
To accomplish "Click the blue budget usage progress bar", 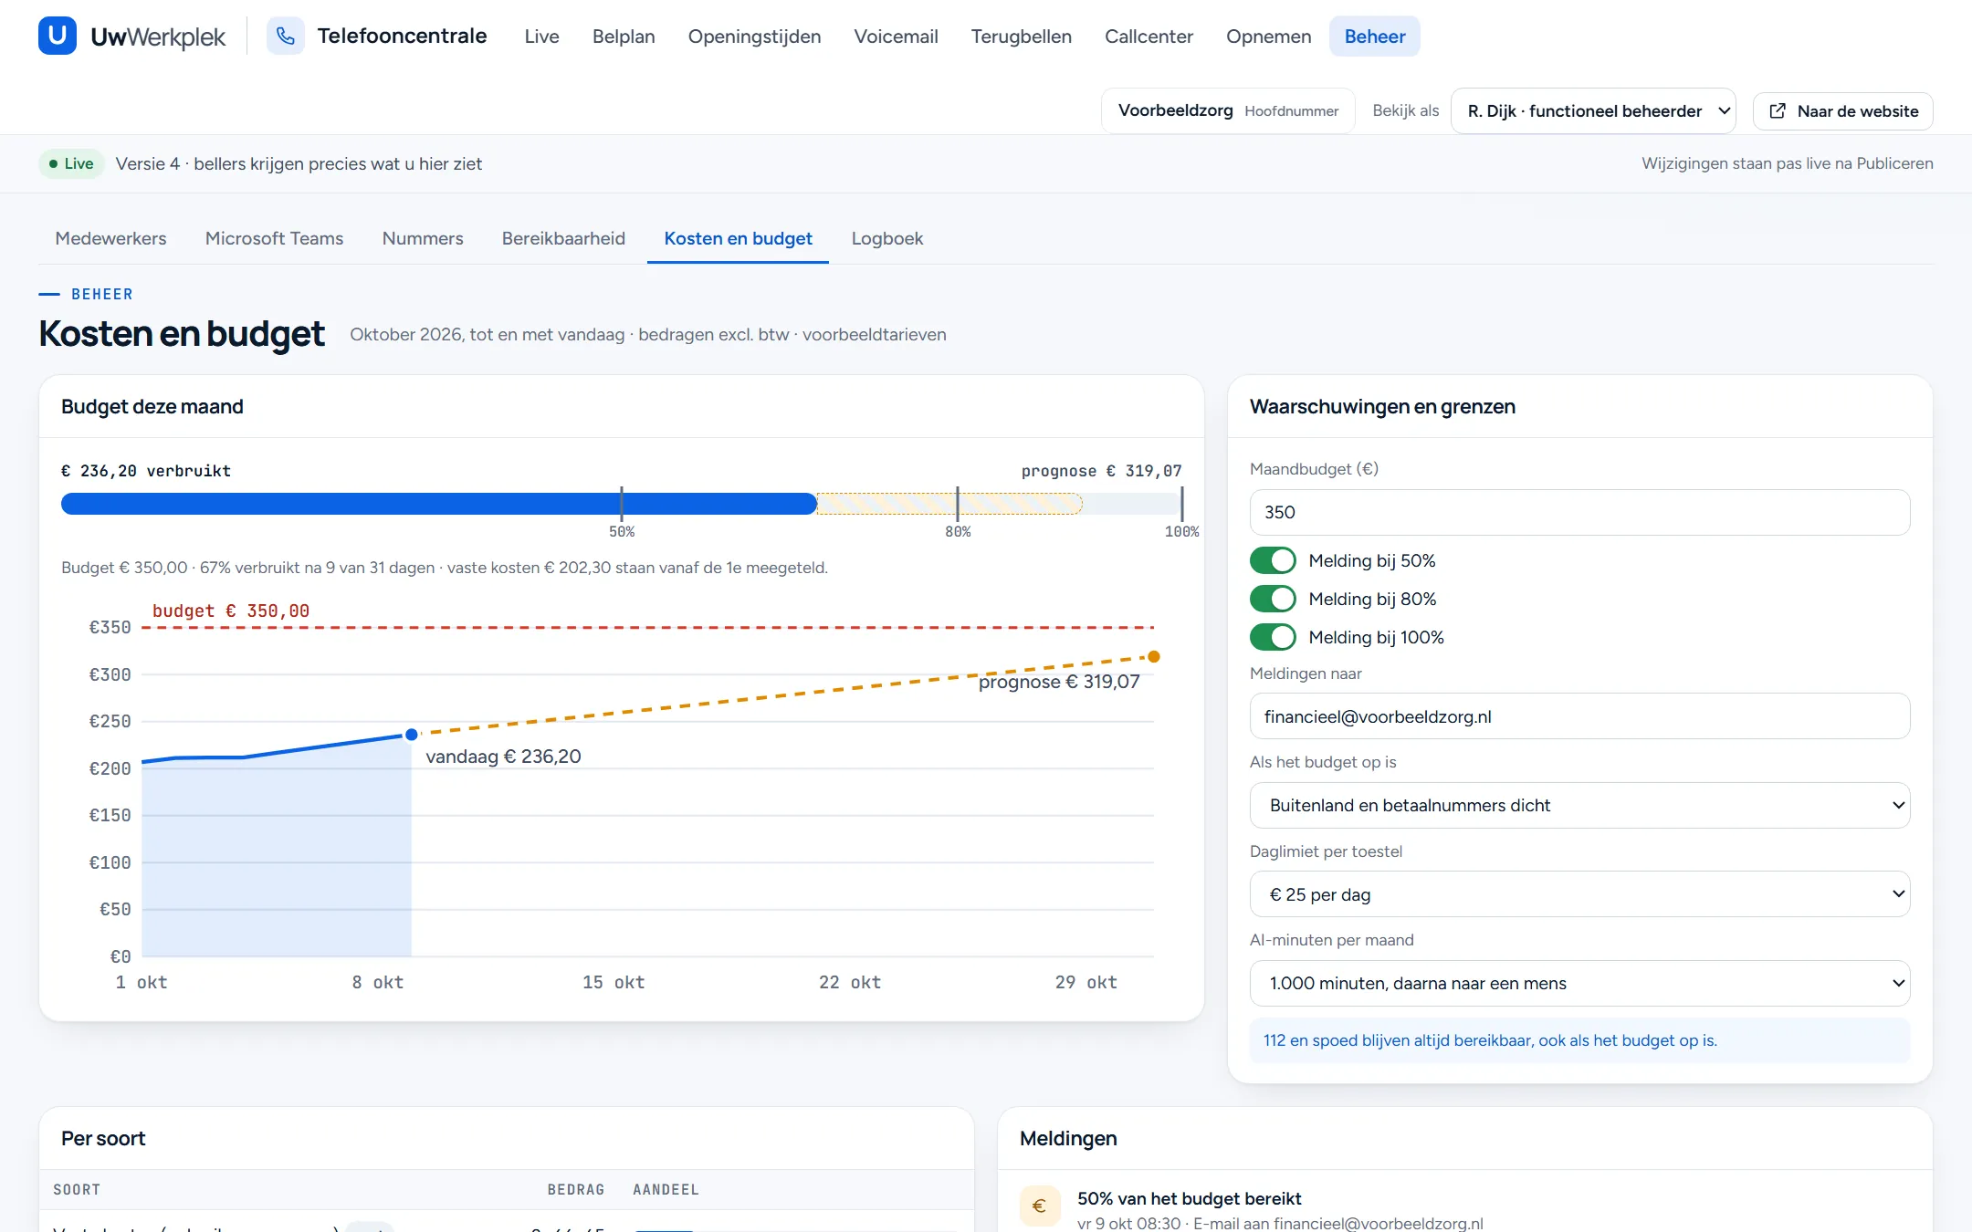I will click(438, 504).
